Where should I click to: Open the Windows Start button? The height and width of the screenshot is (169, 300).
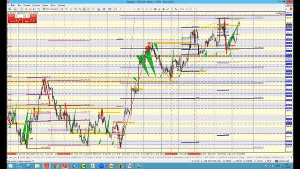10,166
